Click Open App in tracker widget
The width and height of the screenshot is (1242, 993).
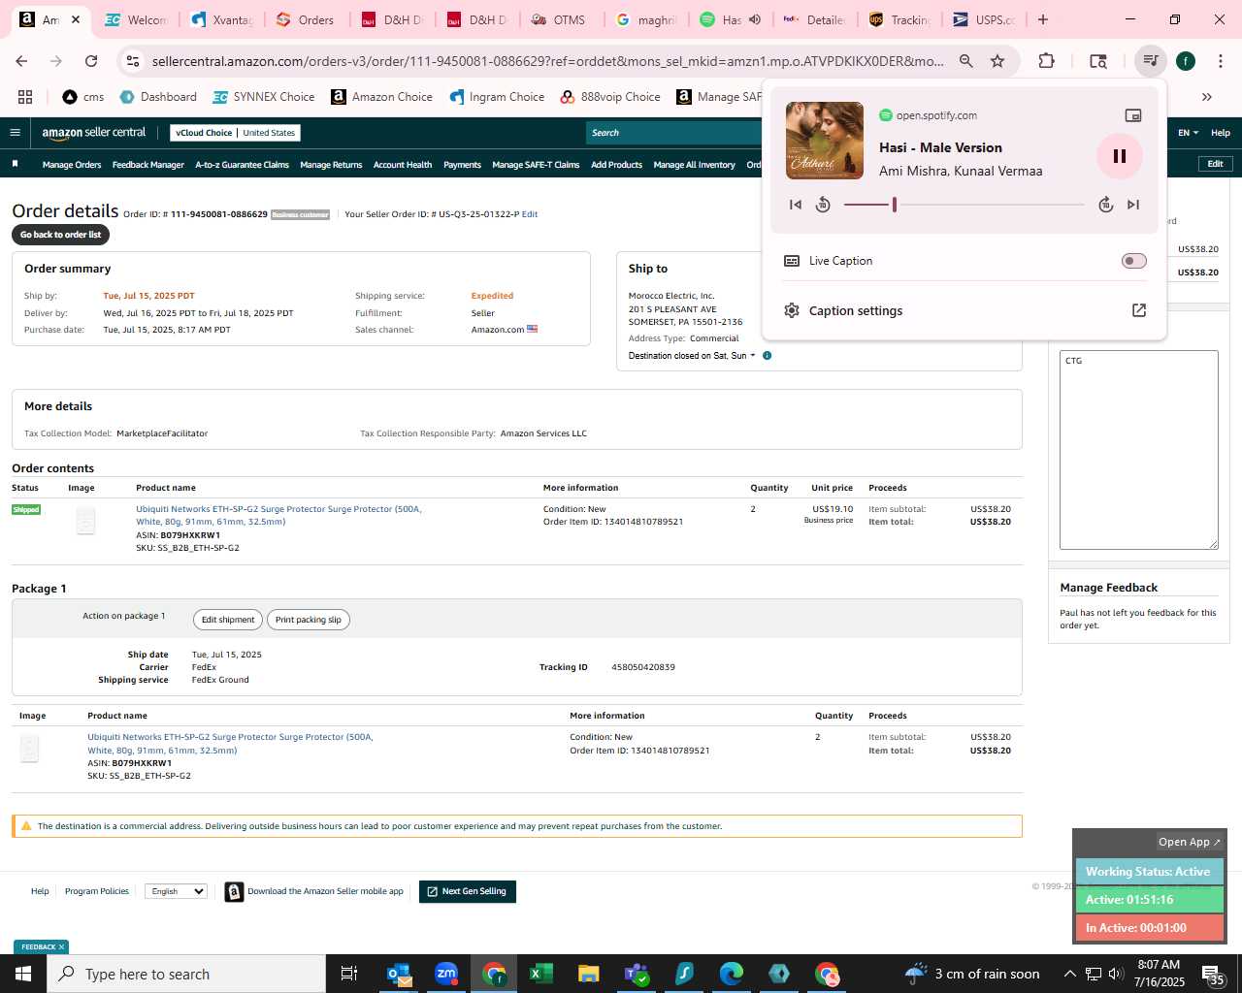pos(1189,842)
